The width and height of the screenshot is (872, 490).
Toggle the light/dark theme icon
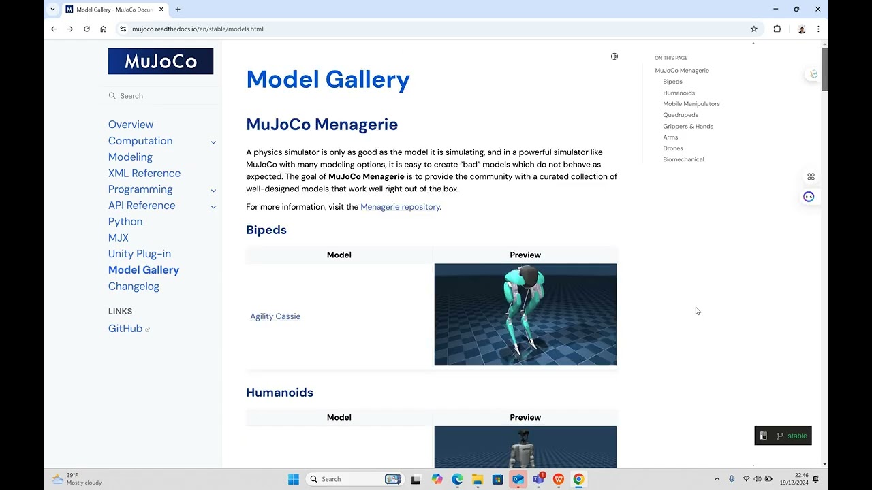tap(614, 56)
